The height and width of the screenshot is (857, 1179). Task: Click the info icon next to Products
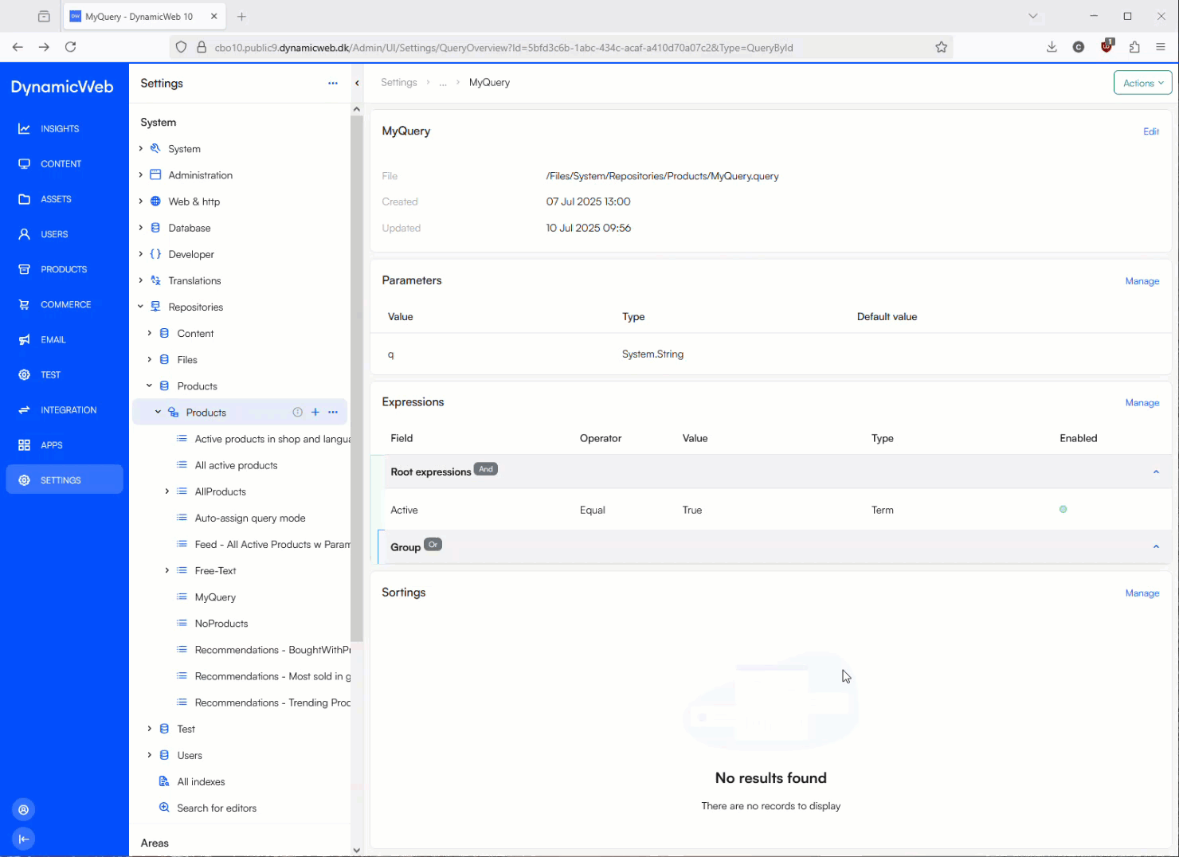click(297, 413)
